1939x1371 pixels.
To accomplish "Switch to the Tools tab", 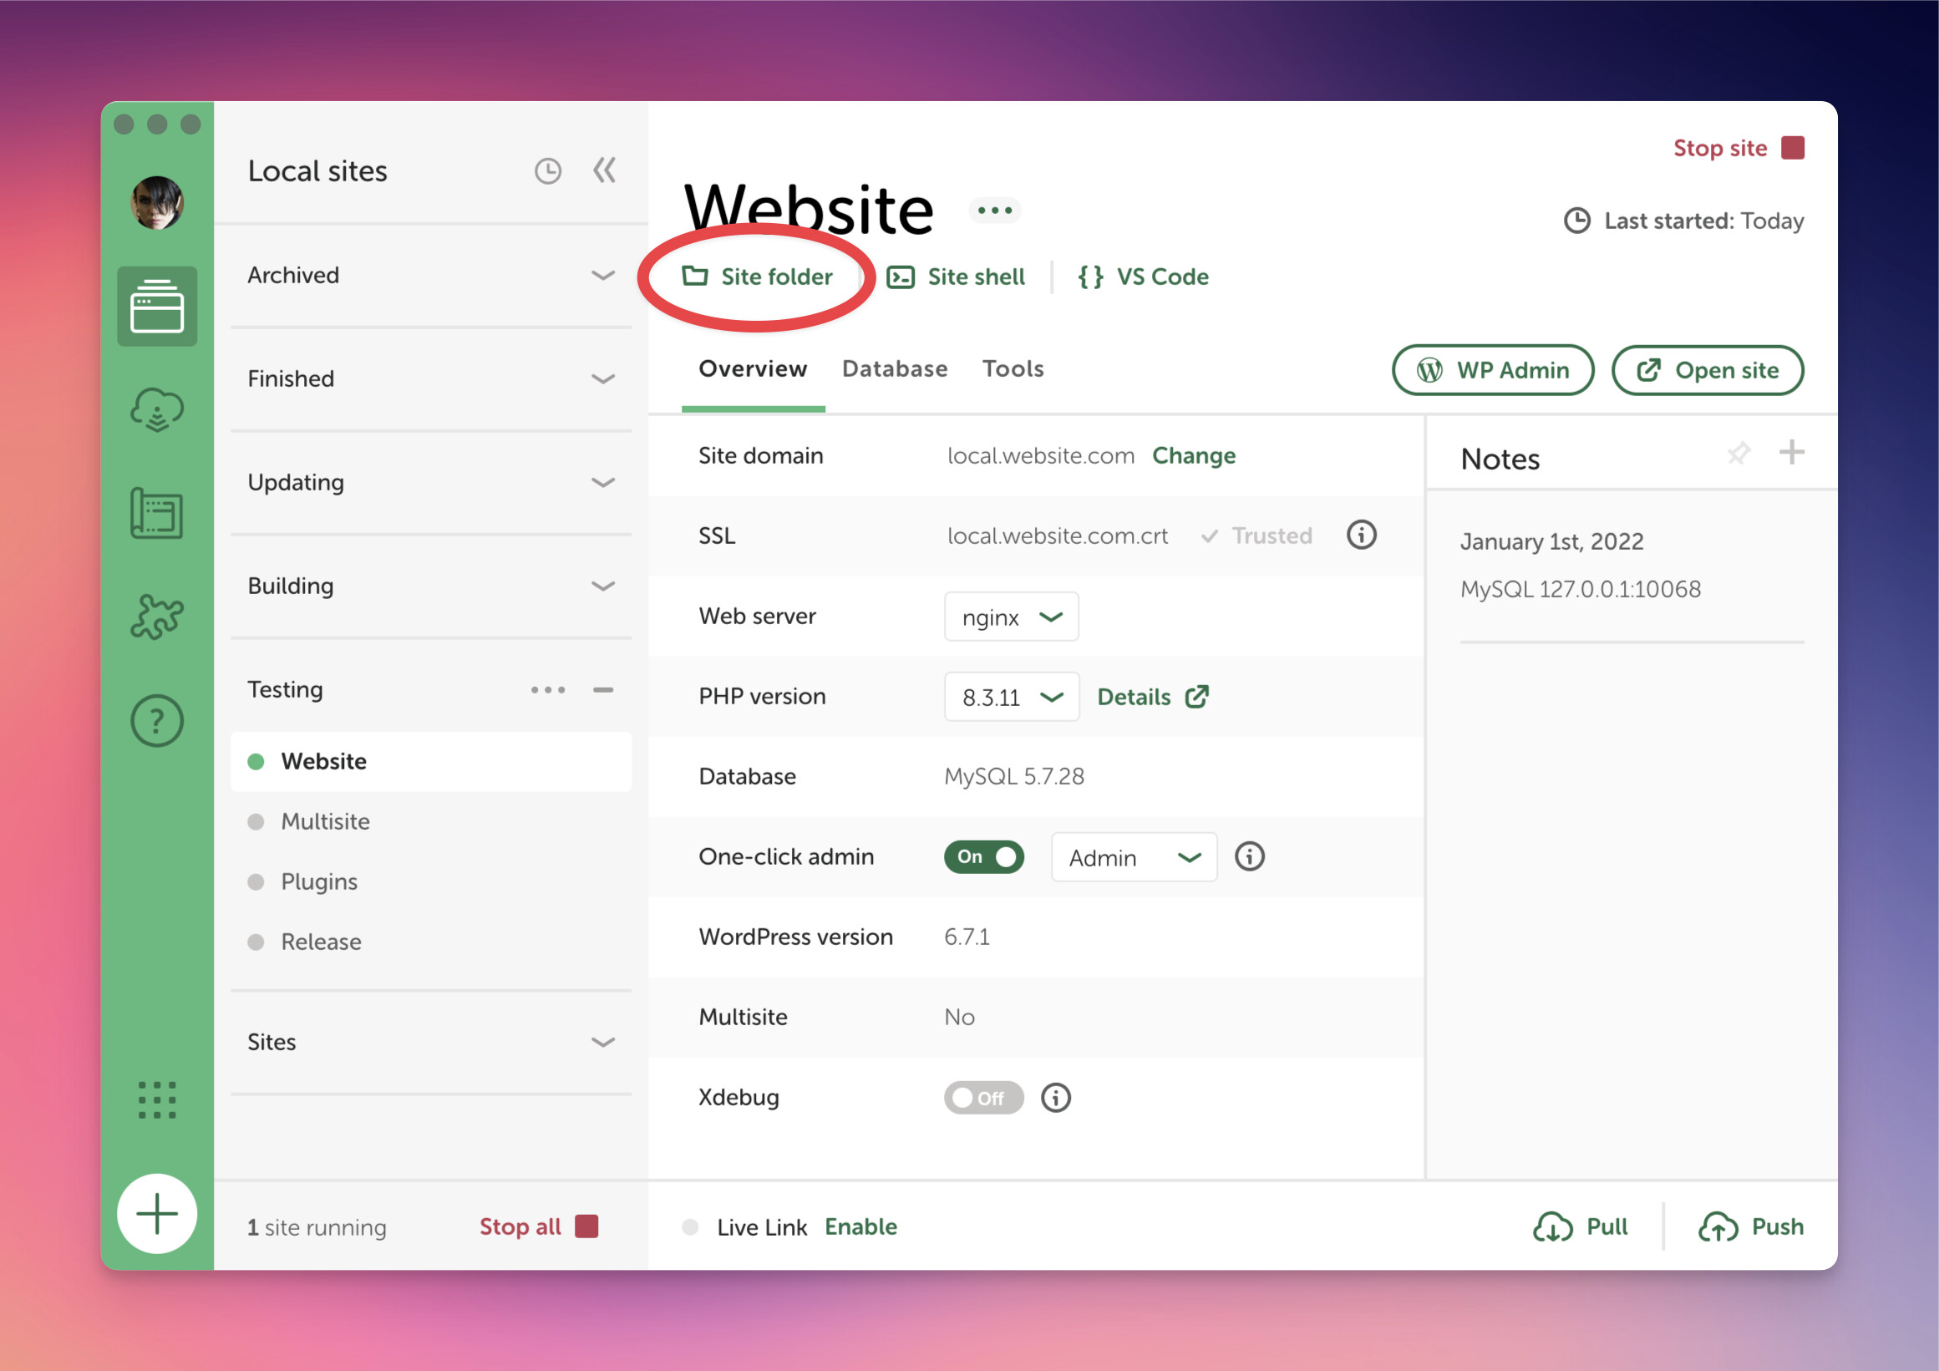I will (1013, 369).
